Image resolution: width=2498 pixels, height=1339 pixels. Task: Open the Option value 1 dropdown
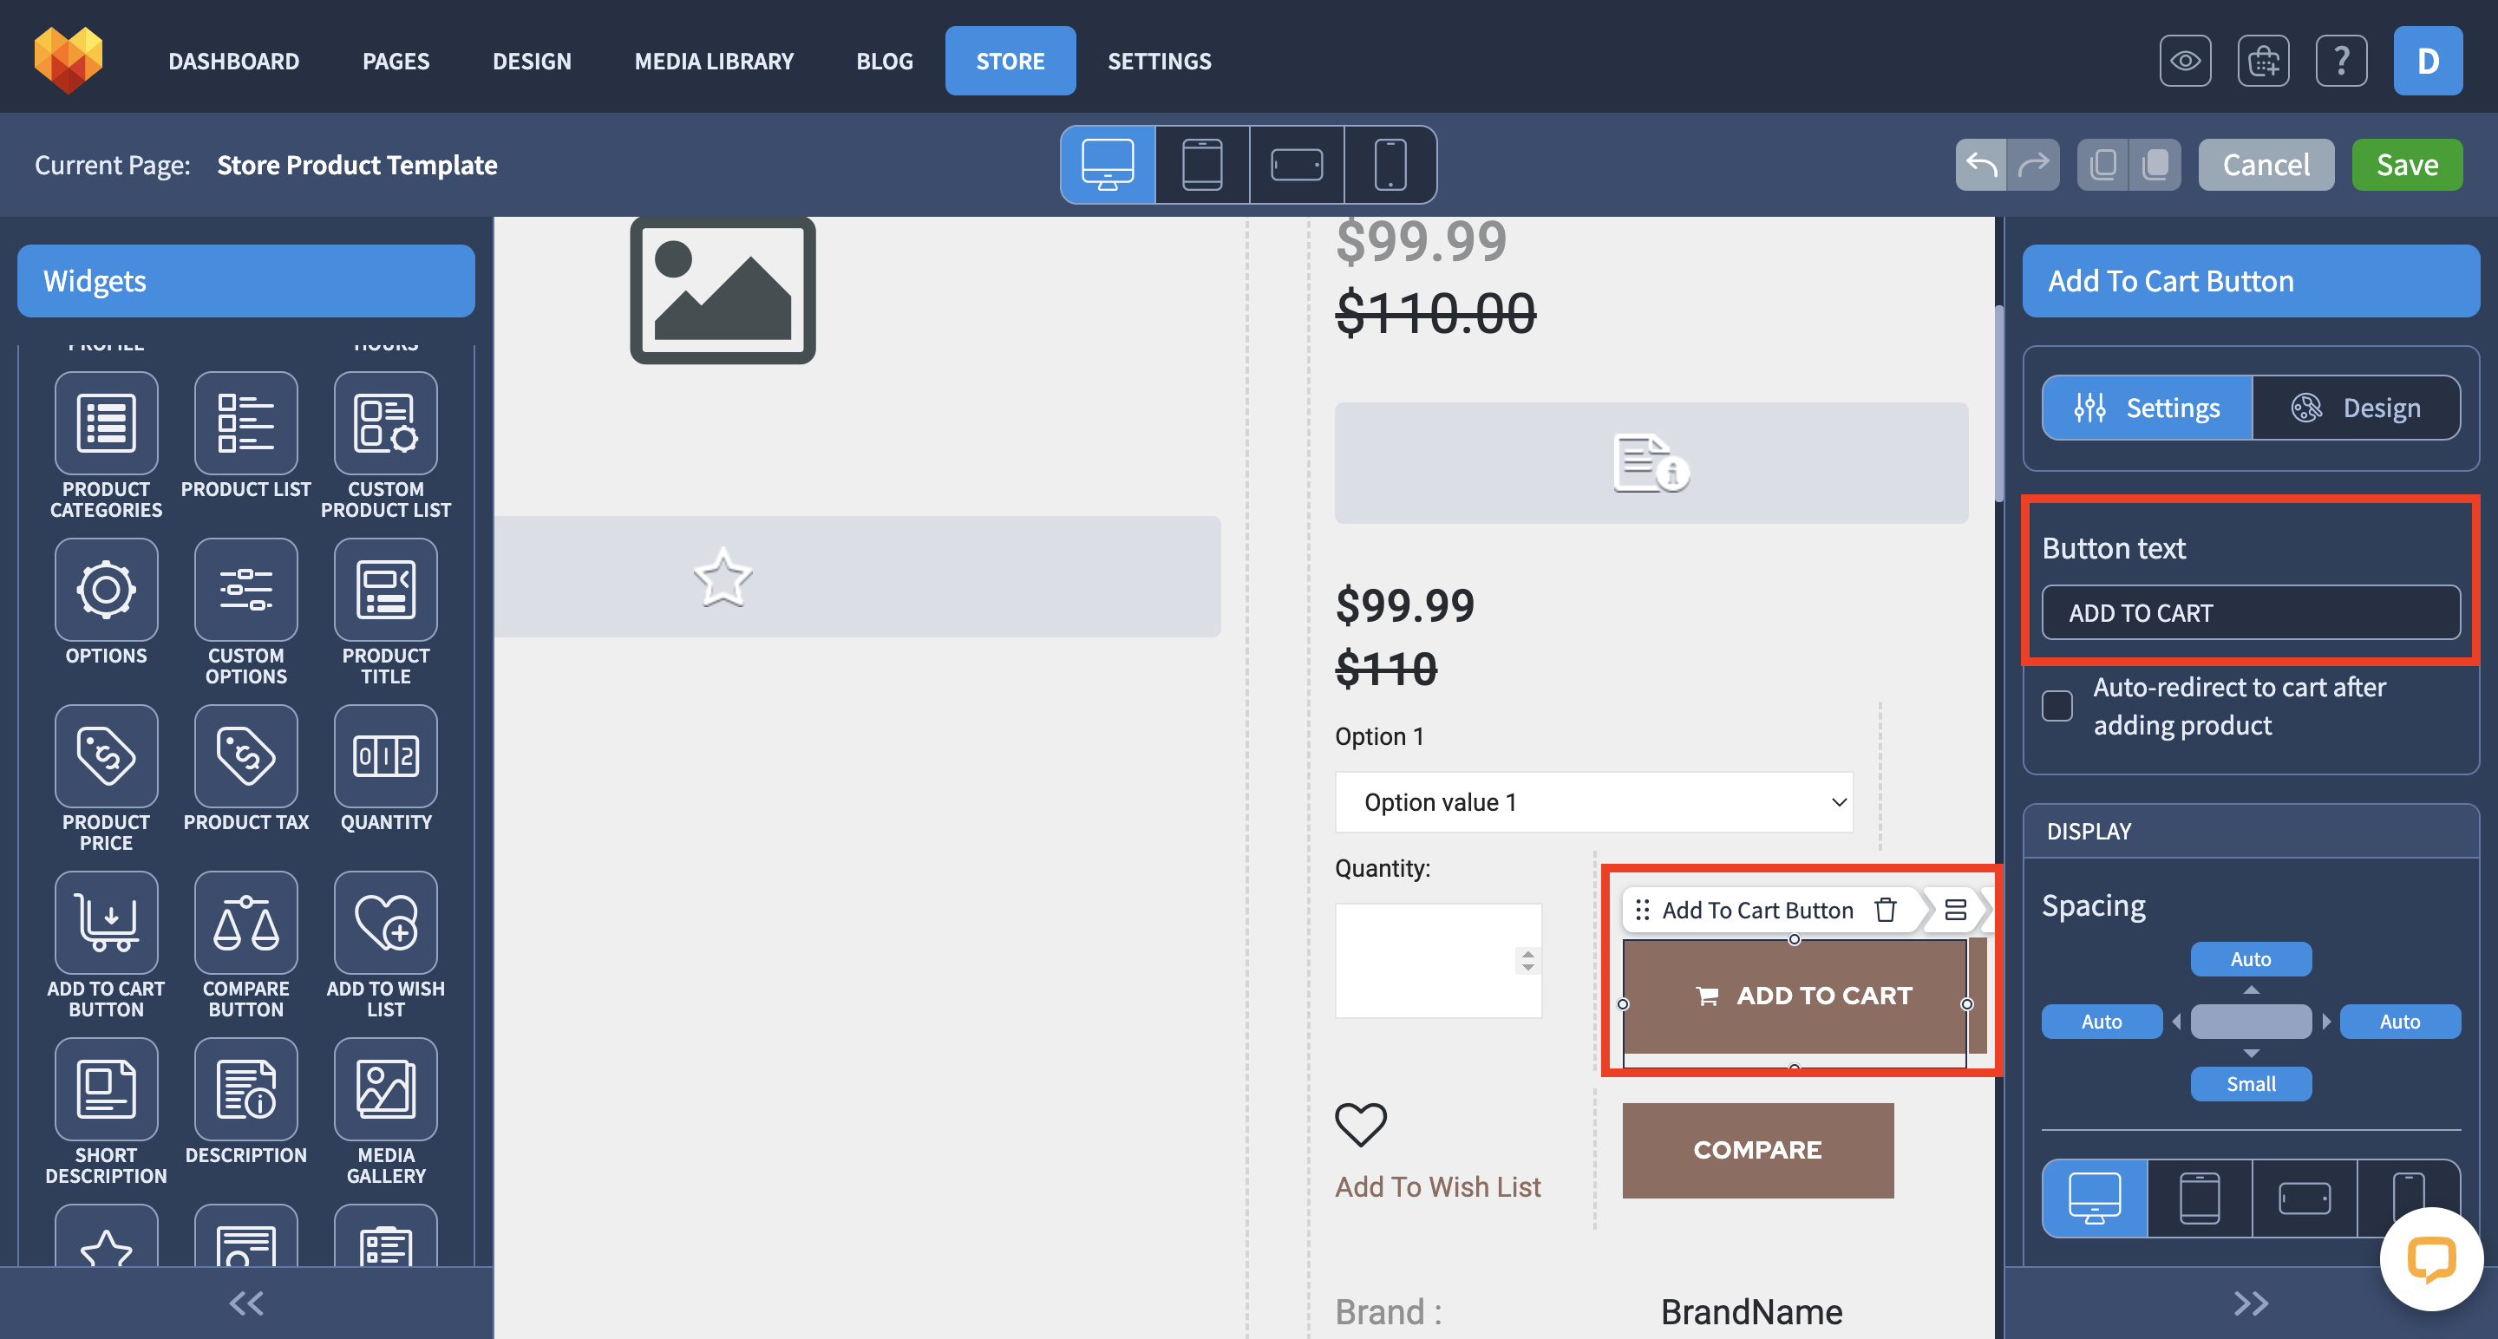(x=1593, y=802)
